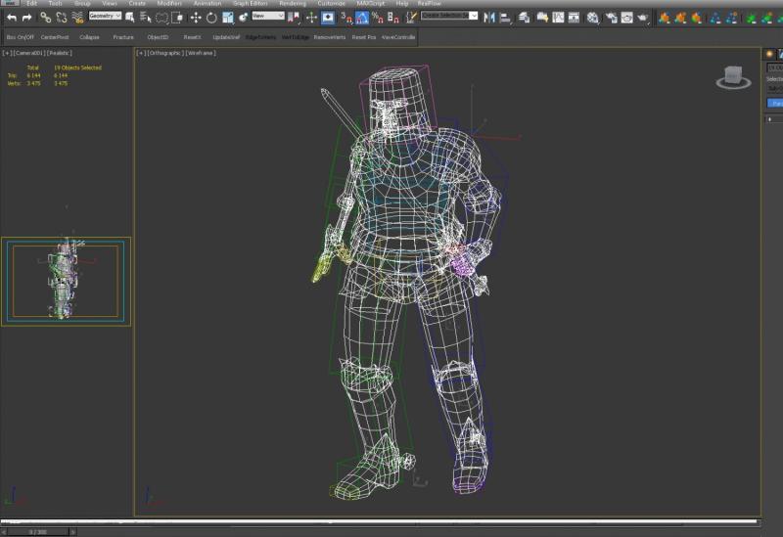Image resolution: width=783 pixels, height=537 pixels.
Task: Click the Fracture script button
Action: [x=123, y=37]
